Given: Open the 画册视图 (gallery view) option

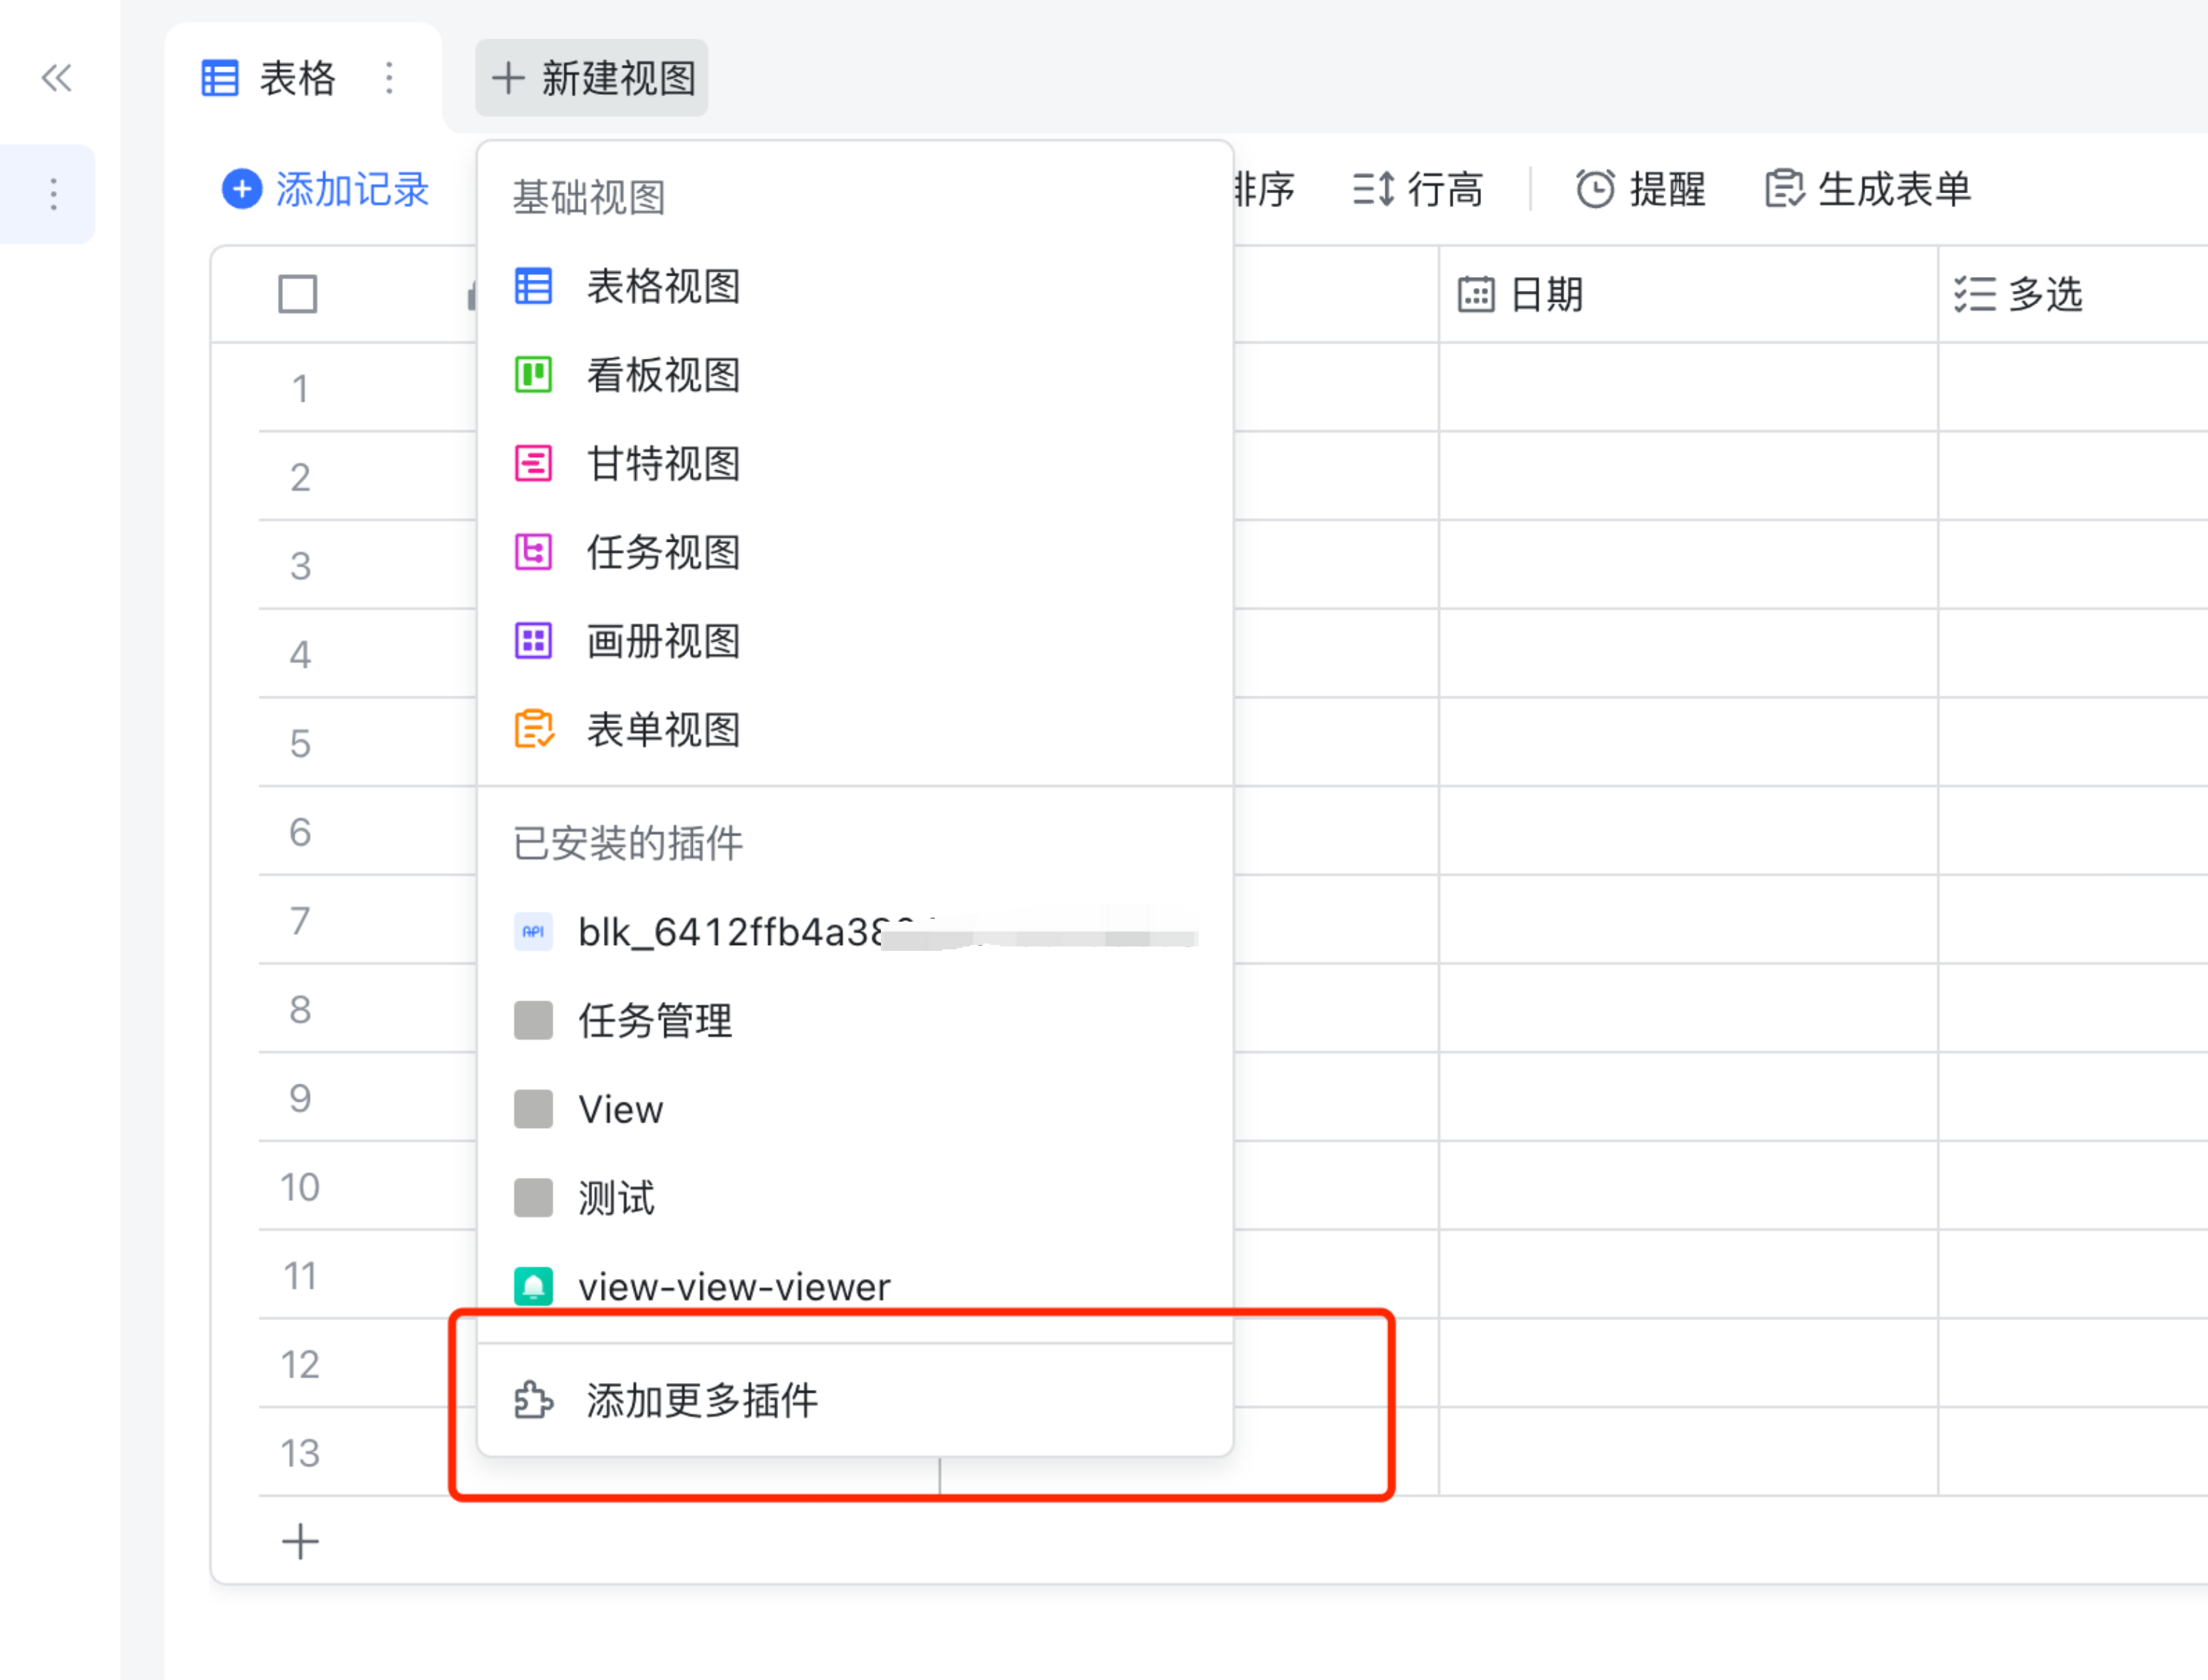Looking at the screenshot, I should tap(663, 642).
